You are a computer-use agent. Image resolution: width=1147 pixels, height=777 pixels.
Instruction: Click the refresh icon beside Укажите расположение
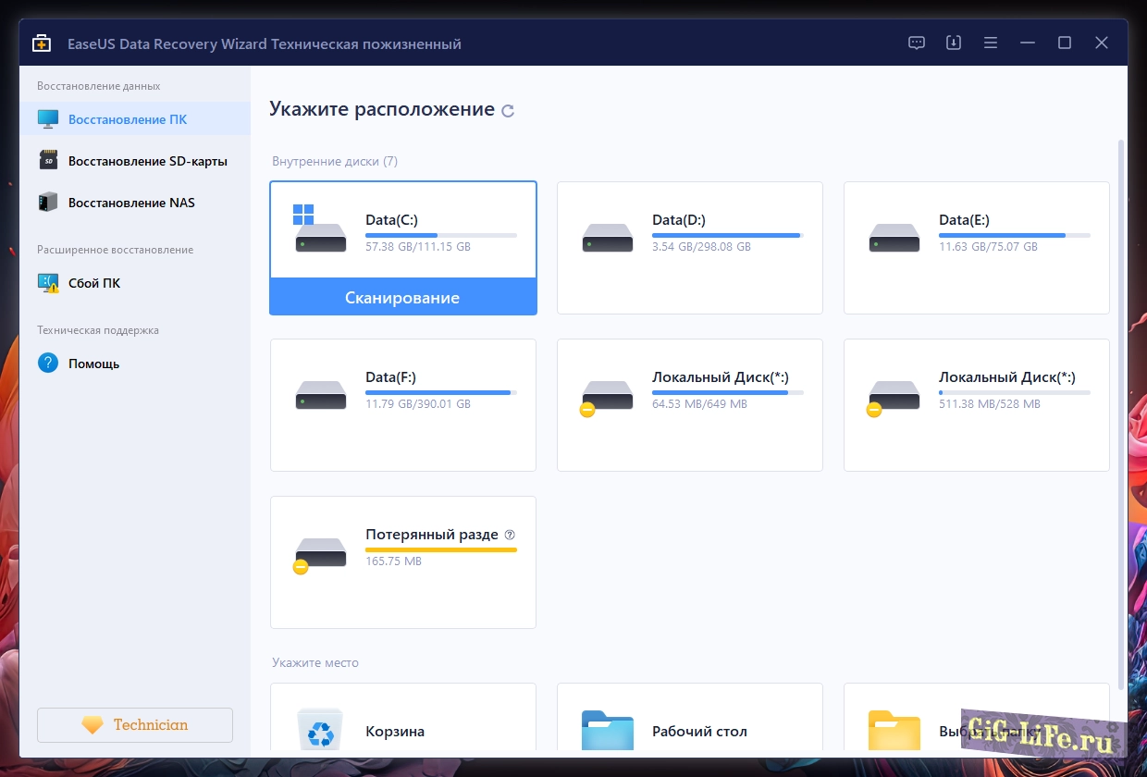click(x=508, y=111)
